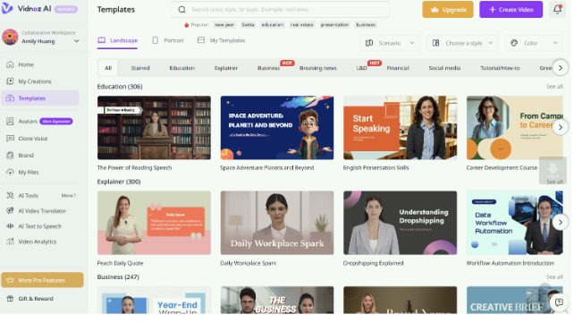Select the Explainer category tab
This screenshot has height=323, width=574.
pyautogui.click(x=227, y=68)
